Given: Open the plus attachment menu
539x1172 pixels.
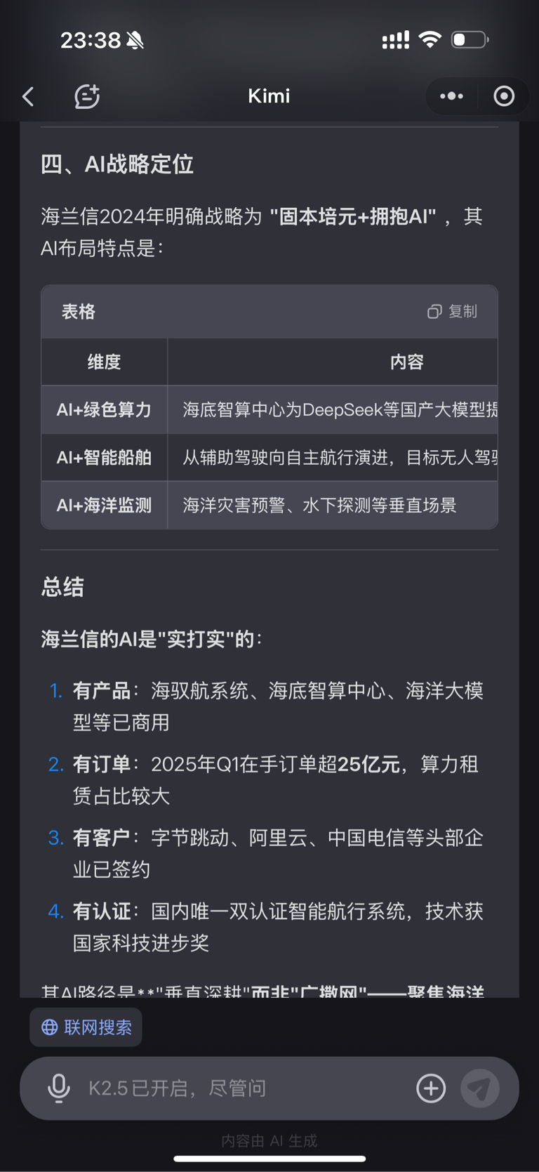Looking at the screenshot, I should pos(431,1088).
